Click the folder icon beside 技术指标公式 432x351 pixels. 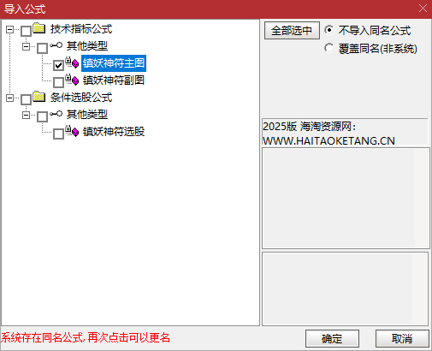coord(38,28)
